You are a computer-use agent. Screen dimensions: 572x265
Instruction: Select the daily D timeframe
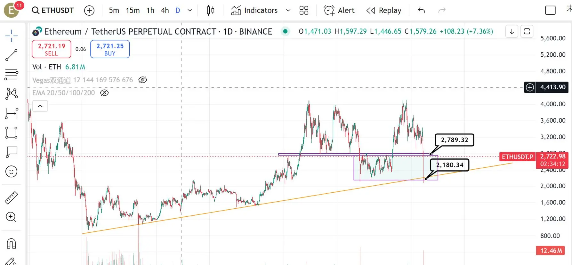[178, 11]
